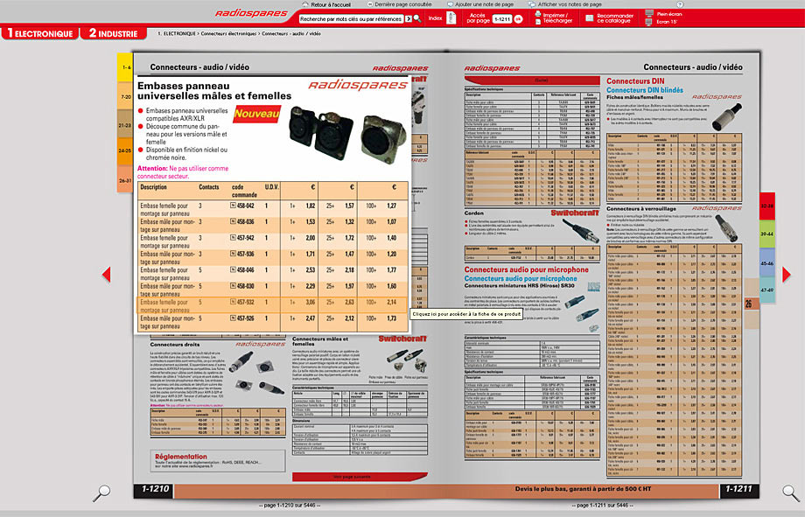Click the printer icon for Imprimer

coord(538,13)
